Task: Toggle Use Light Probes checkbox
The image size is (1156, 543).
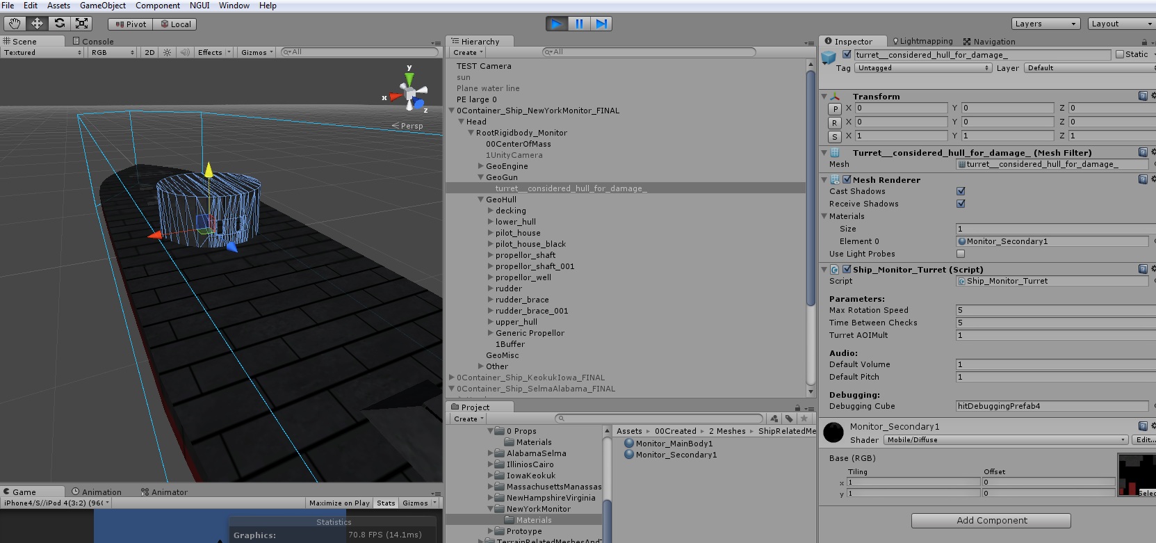Action: click(961, 254)
